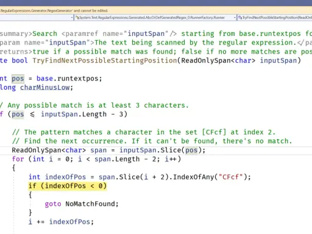Screen dimensions: 312x234
Task: Click the 'i += indexOfPos;' line
Action: coord(61,222)
